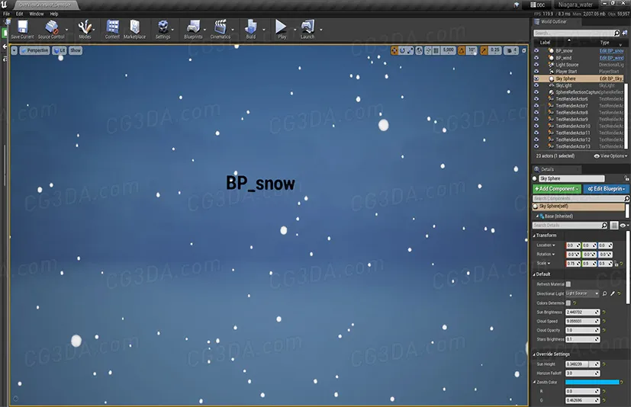Screen dimensions: 631x407
Task: Hide Player Start actor with eye icon
Action: [x=536, y=72]
